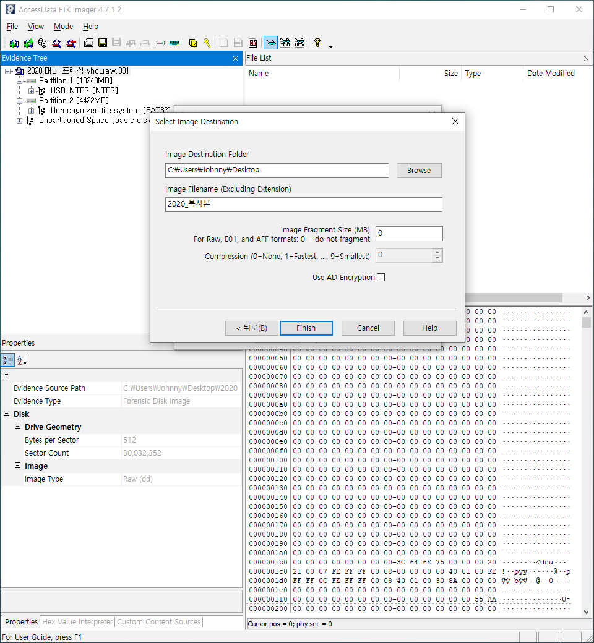Click the Capture Memory chip icon

point(174,43)
